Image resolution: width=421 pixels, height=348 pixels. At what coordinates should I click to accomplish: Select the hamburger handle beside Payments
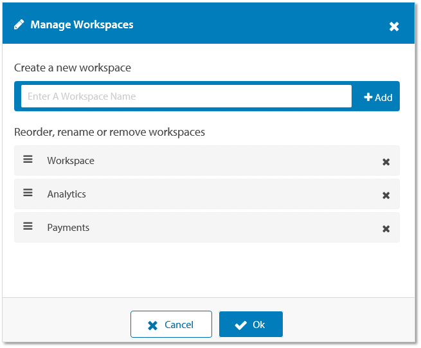point(28,226)
